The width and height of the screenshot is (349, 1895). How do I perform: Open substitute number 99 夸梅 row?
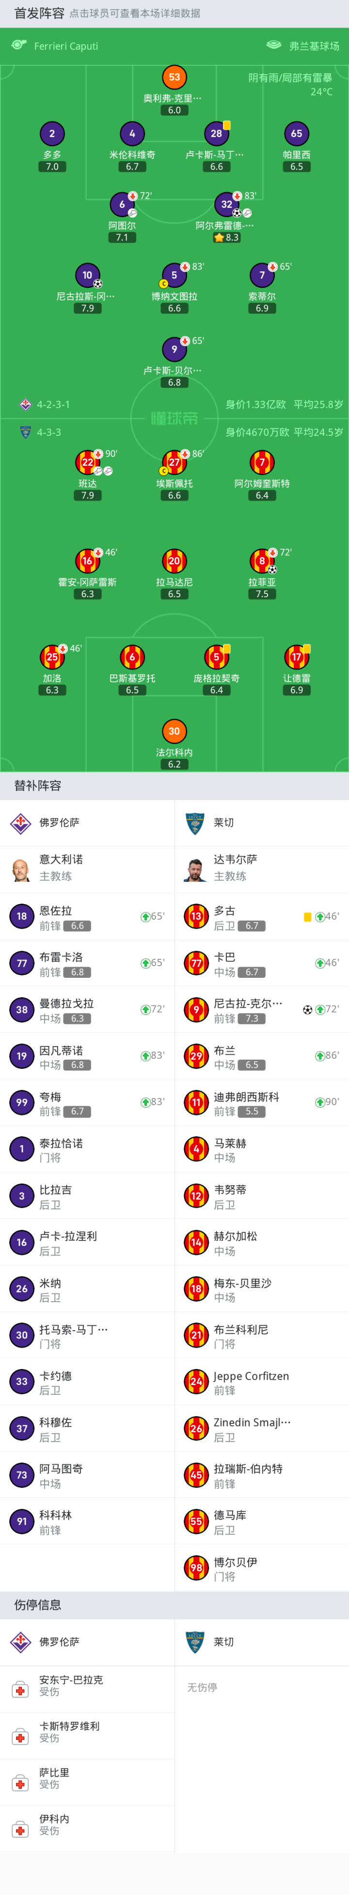tap(87, 1103)
